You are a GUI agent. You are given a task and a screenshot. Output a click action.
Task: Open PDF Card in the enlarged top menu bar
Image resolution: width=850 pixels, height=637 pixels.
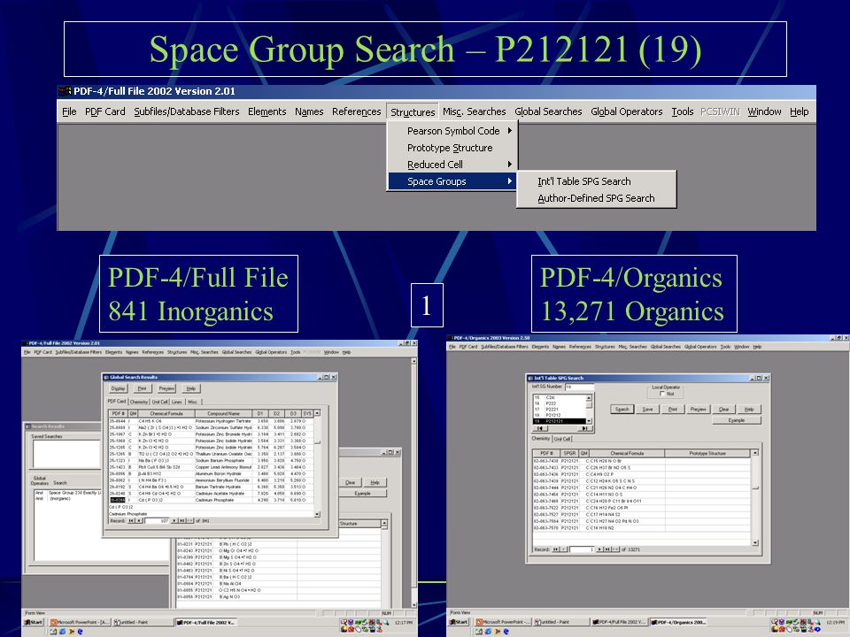[x=105, y=111]
